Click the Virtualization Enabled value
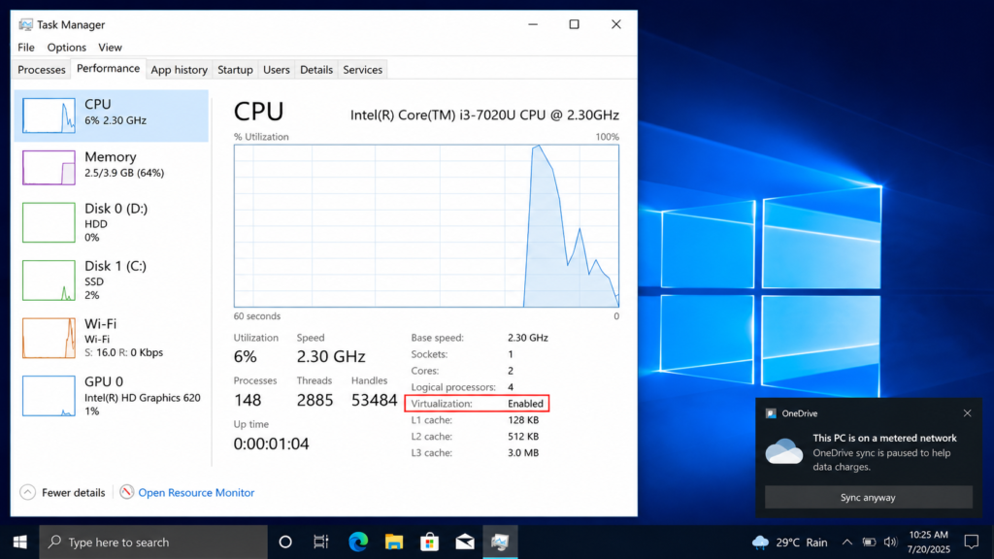 [525, 404]
